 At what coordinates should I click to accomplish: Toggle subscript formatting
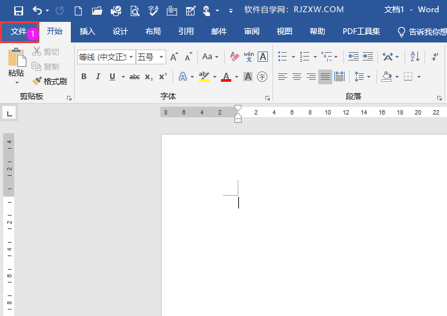149,77
